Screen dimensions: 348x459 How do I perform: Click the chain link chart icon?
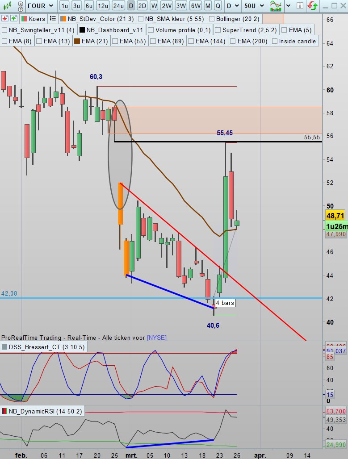point(21,6)
